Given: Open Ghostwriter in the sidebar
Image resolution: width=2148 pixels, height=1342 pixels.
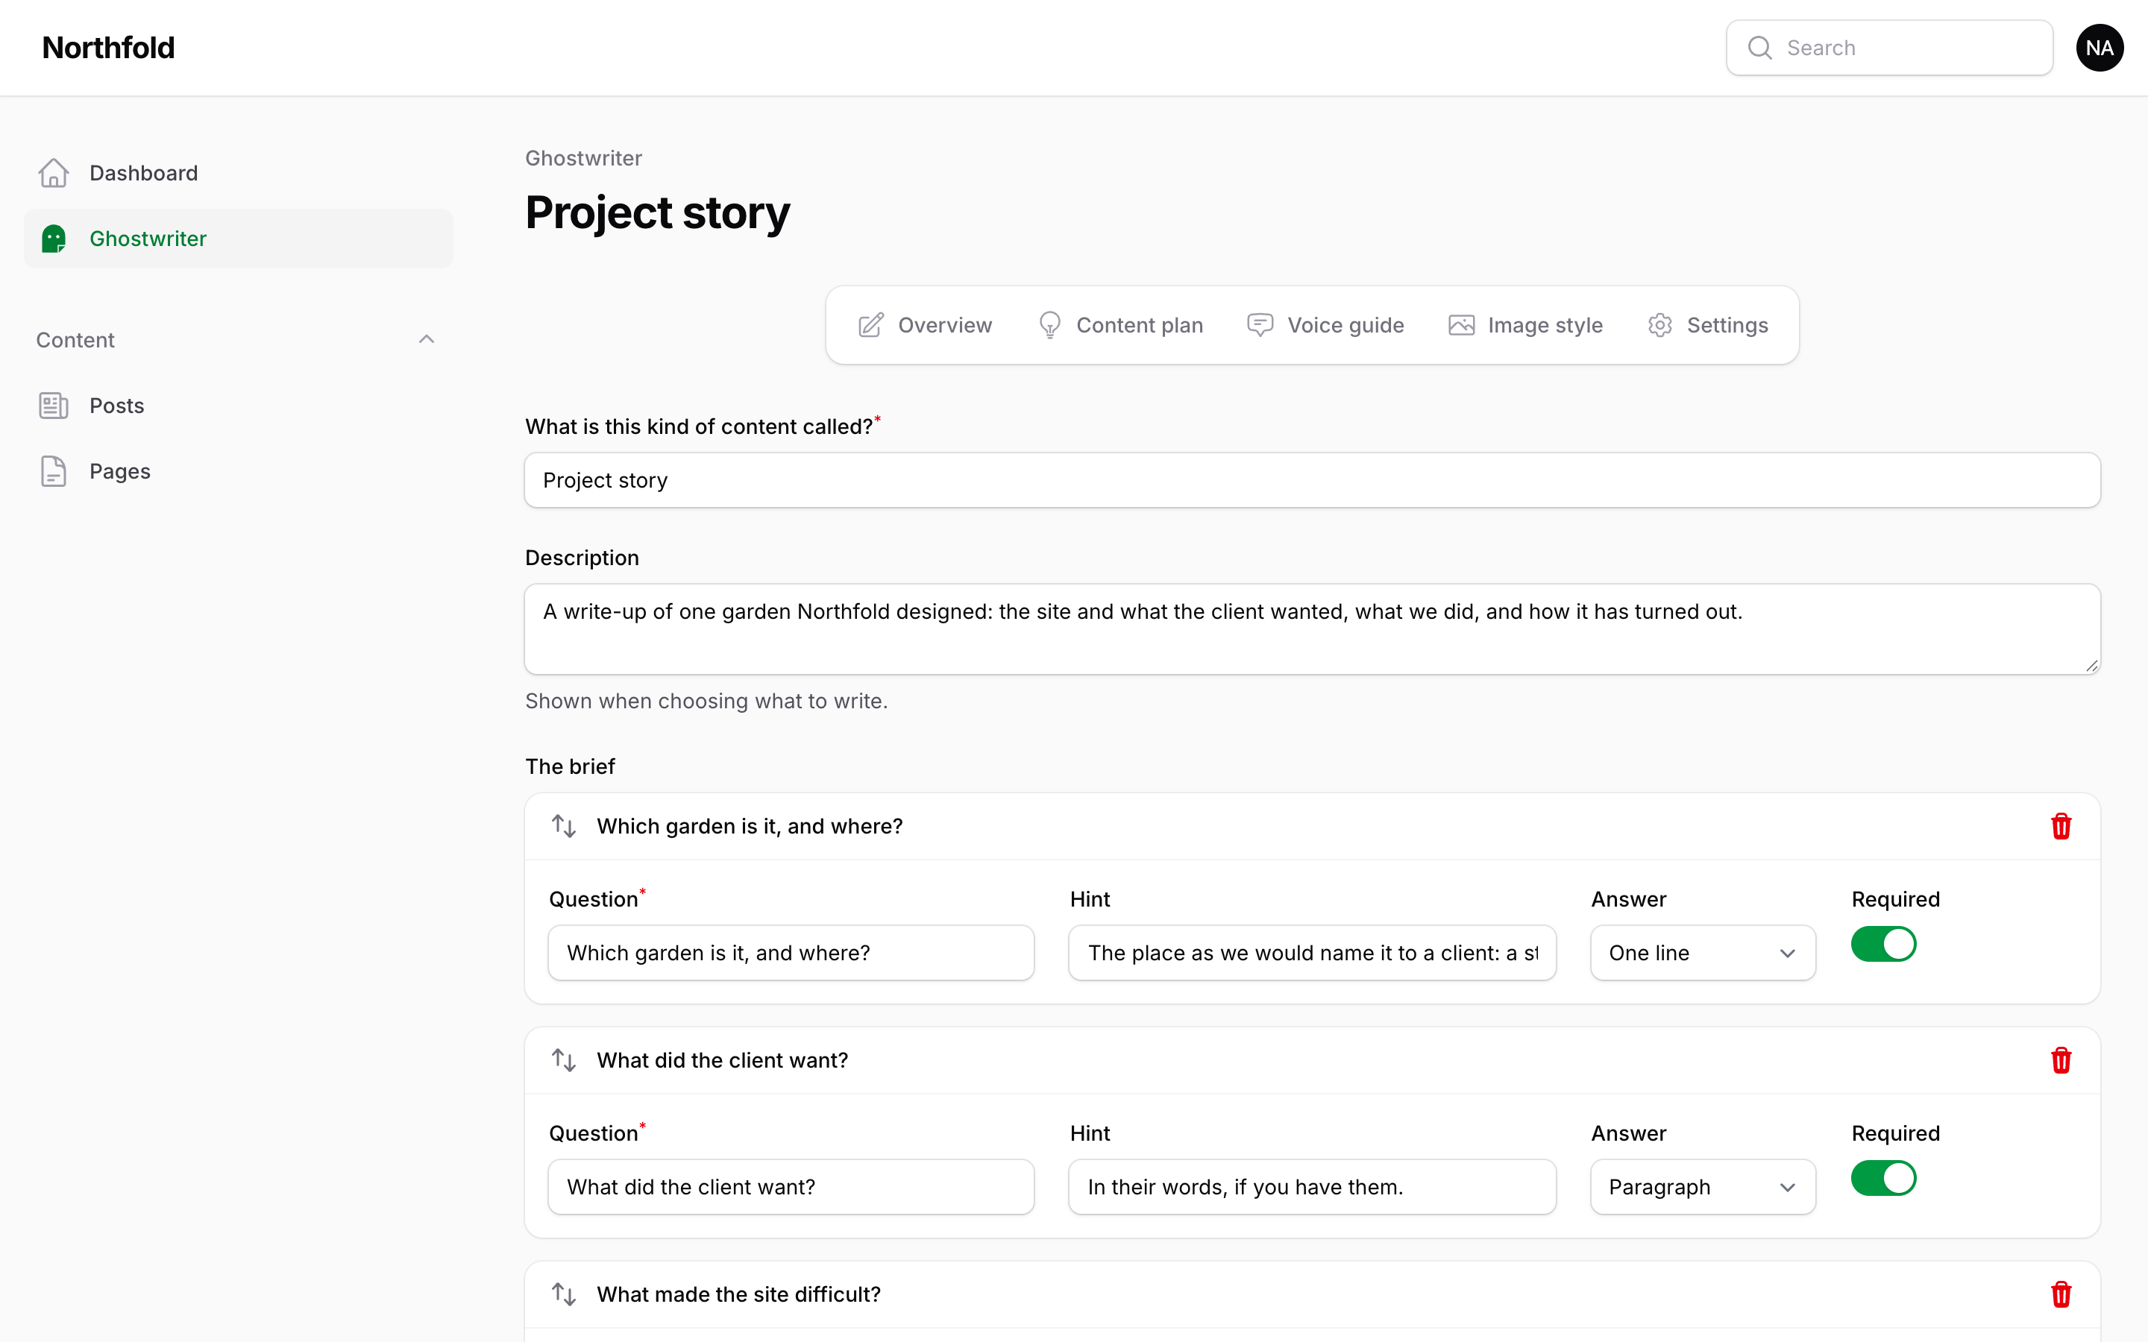Looking at the screenshot, I should (238, 239).
